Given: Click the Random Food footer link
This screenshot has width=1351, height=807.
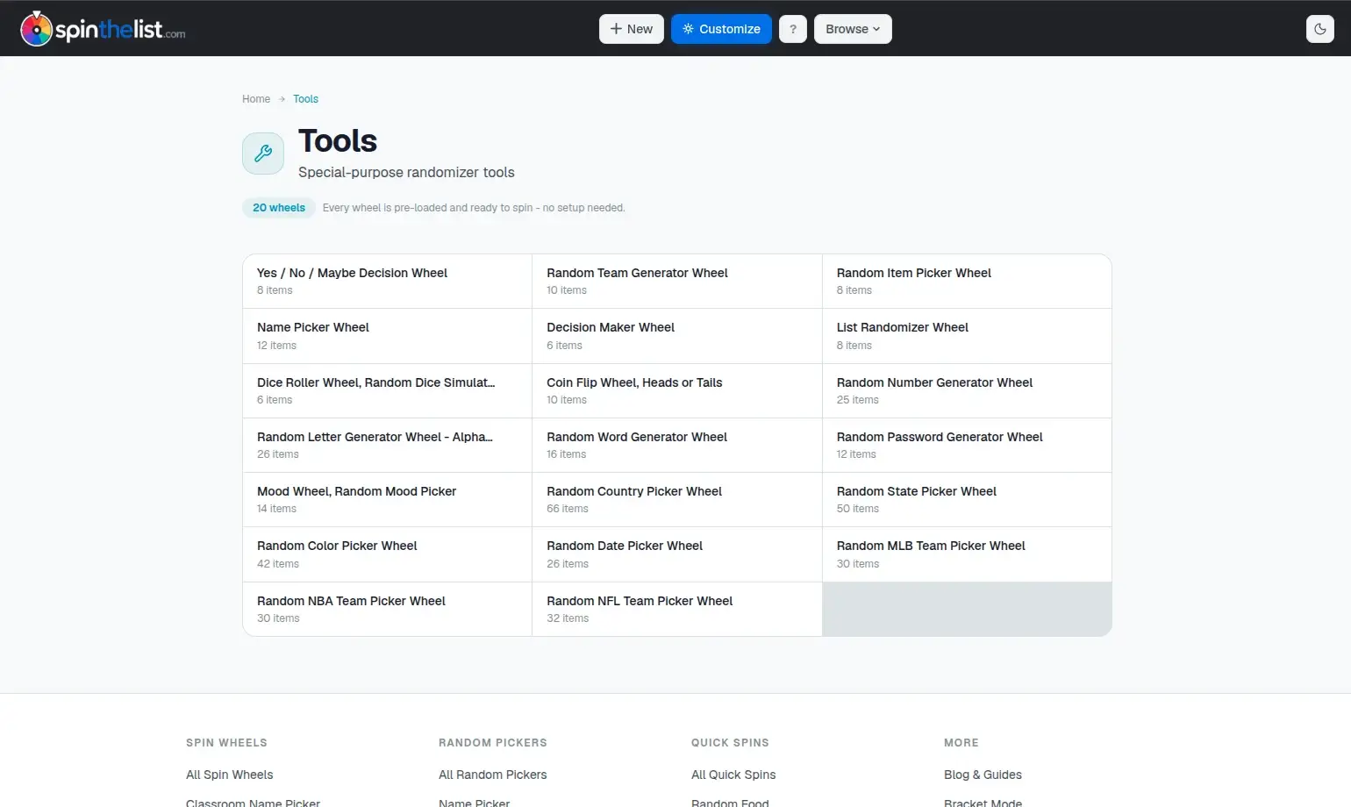Looking at the screenshot, I should [730, 802].
